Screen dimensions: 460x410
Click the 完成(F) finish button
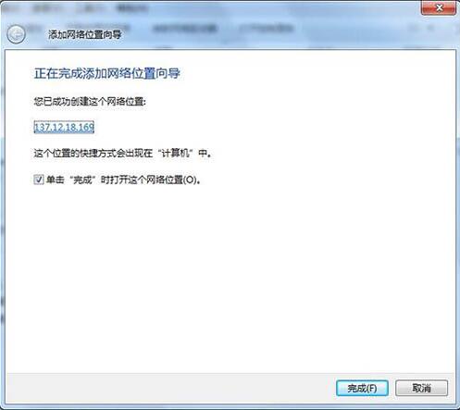pyautogui.click(x=362, y=388)
